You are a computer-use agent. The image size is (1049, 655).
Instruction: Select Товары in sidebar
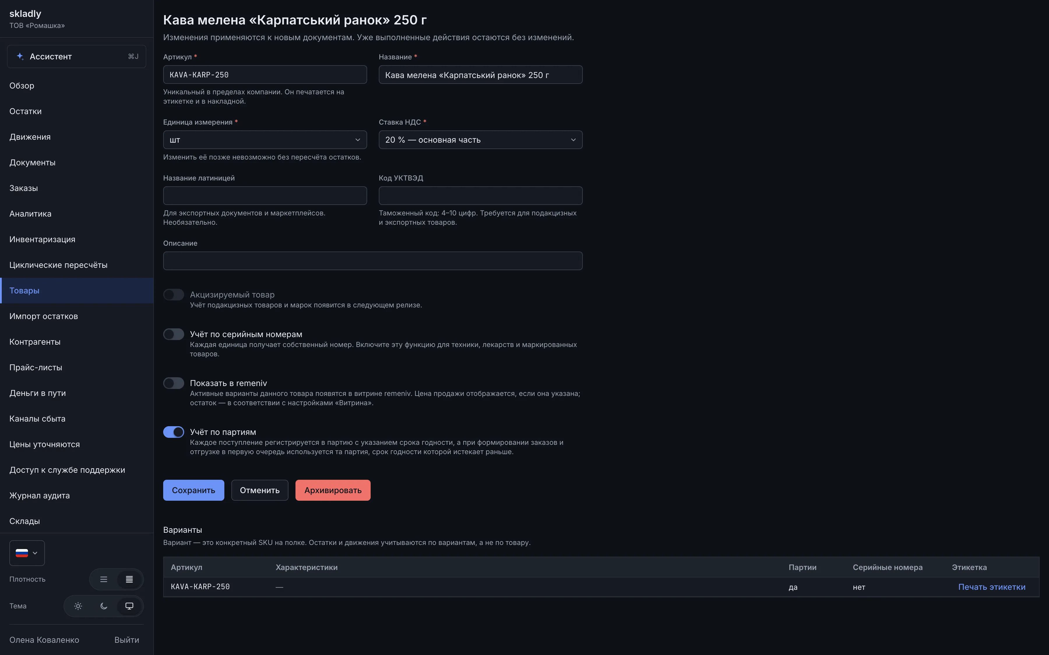[77, 290]
